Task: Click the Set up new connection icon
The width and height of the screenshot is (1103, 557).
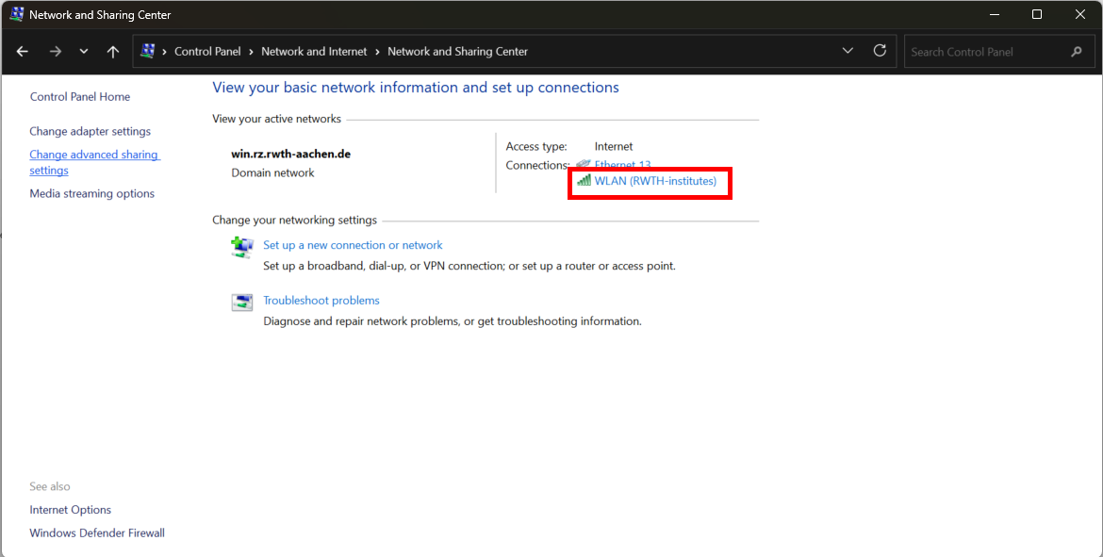Action: pyautogui.click(x=242, y=247)
